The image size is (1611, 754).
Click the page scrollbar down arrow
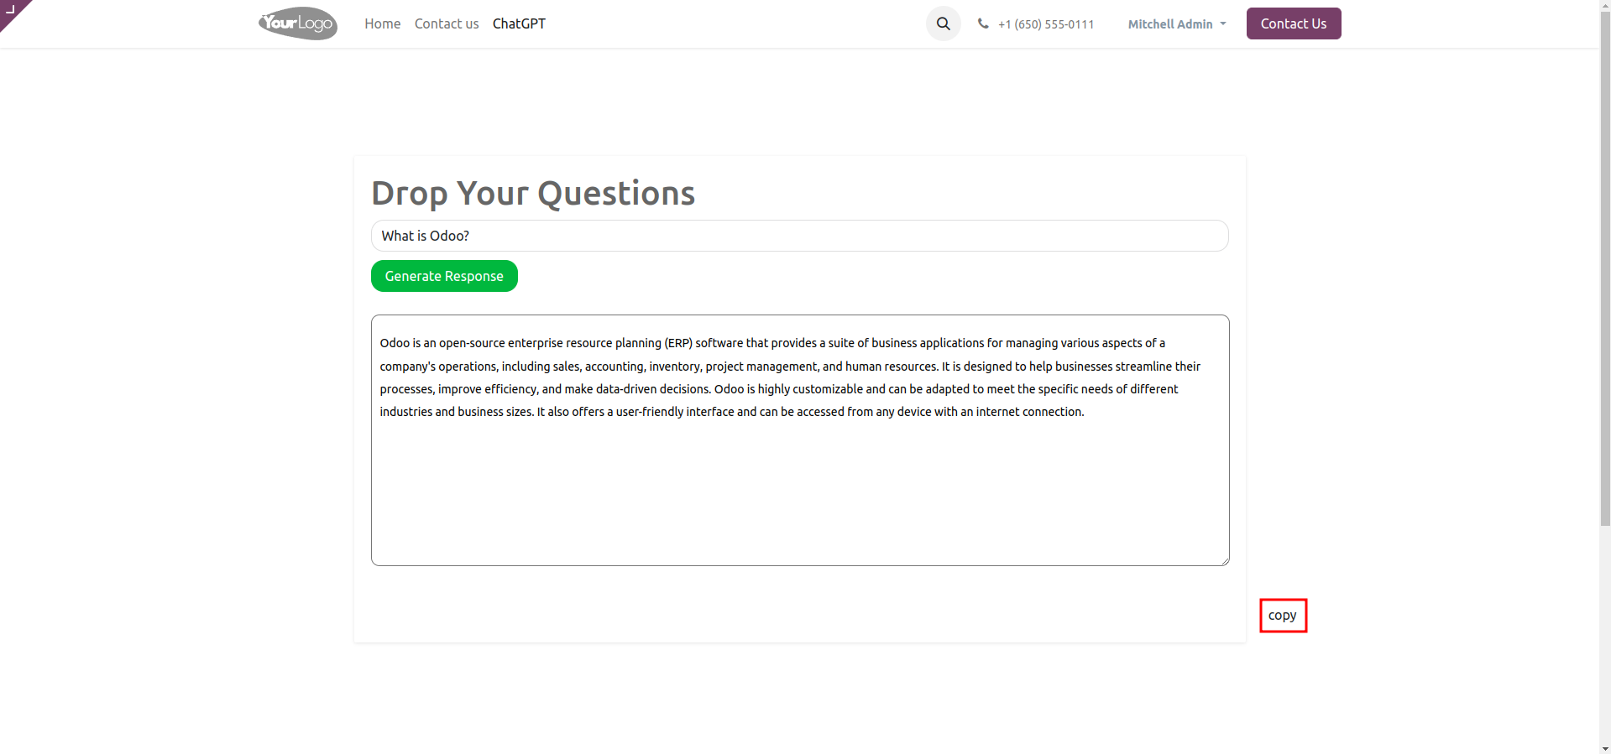point(1605,748)
